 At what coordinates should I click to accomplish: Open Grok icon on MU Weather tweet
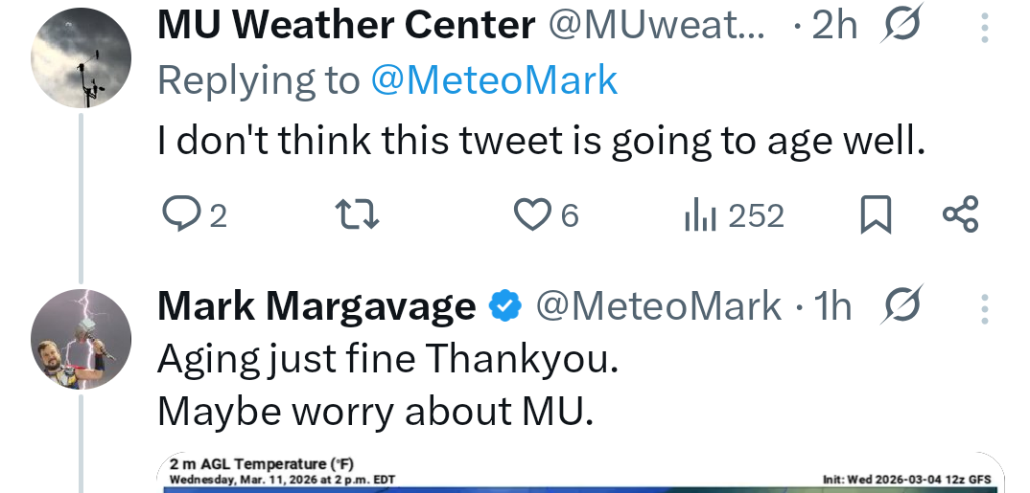(901, 26)
